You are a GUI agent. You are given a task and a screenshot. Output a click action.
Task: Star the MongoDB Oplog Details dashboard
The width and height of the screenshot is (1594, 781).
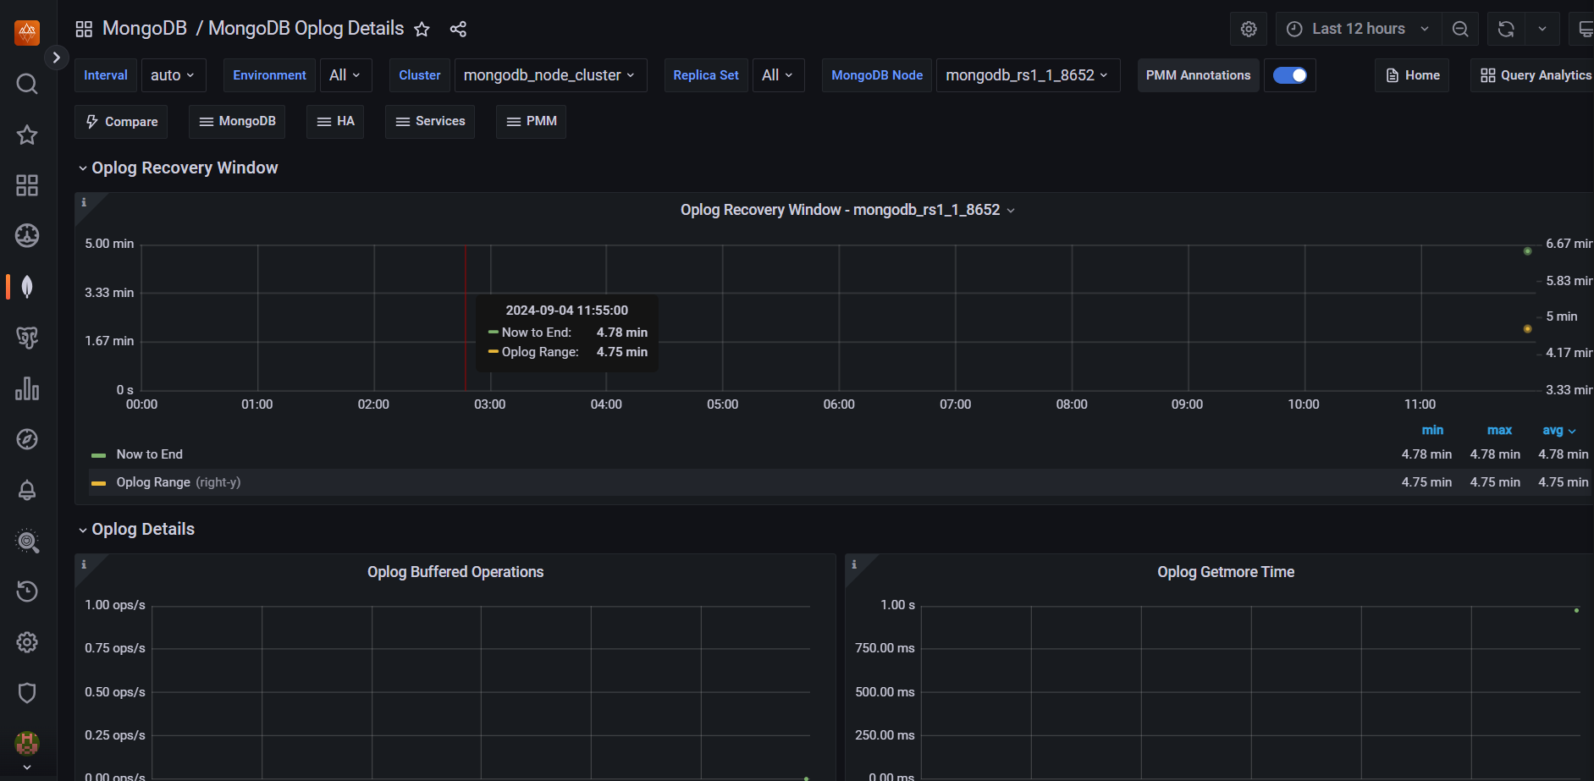pos(422,30)
